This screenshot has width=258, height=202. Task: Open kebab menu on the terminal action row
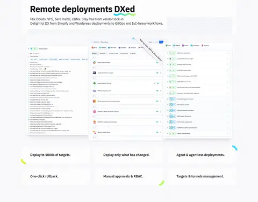click(160, 73)
